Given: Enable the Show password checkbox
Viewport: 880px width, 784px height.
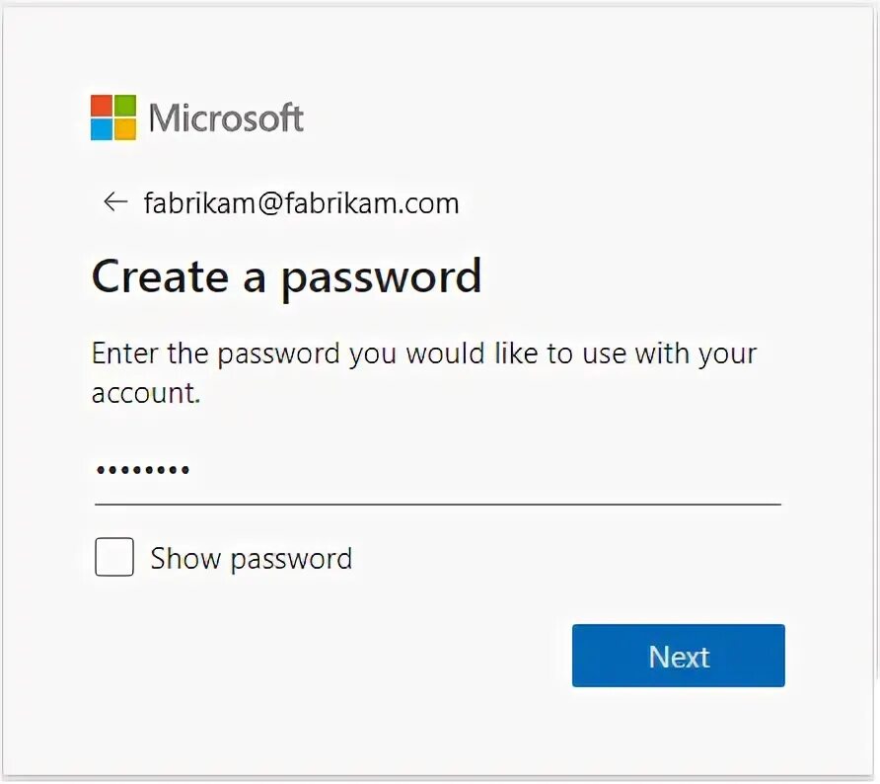Looking at the screenshot, I should pyautogui.click(x=114, y=557).
